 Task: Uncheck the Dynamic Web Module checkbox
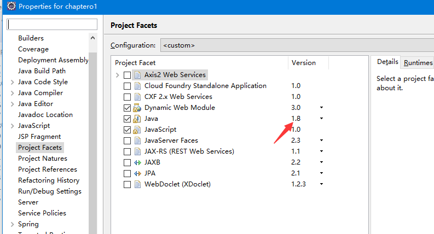point(128,108)
